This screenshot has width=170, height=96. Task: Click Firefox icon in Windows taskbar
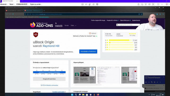(x=98, y=95)
